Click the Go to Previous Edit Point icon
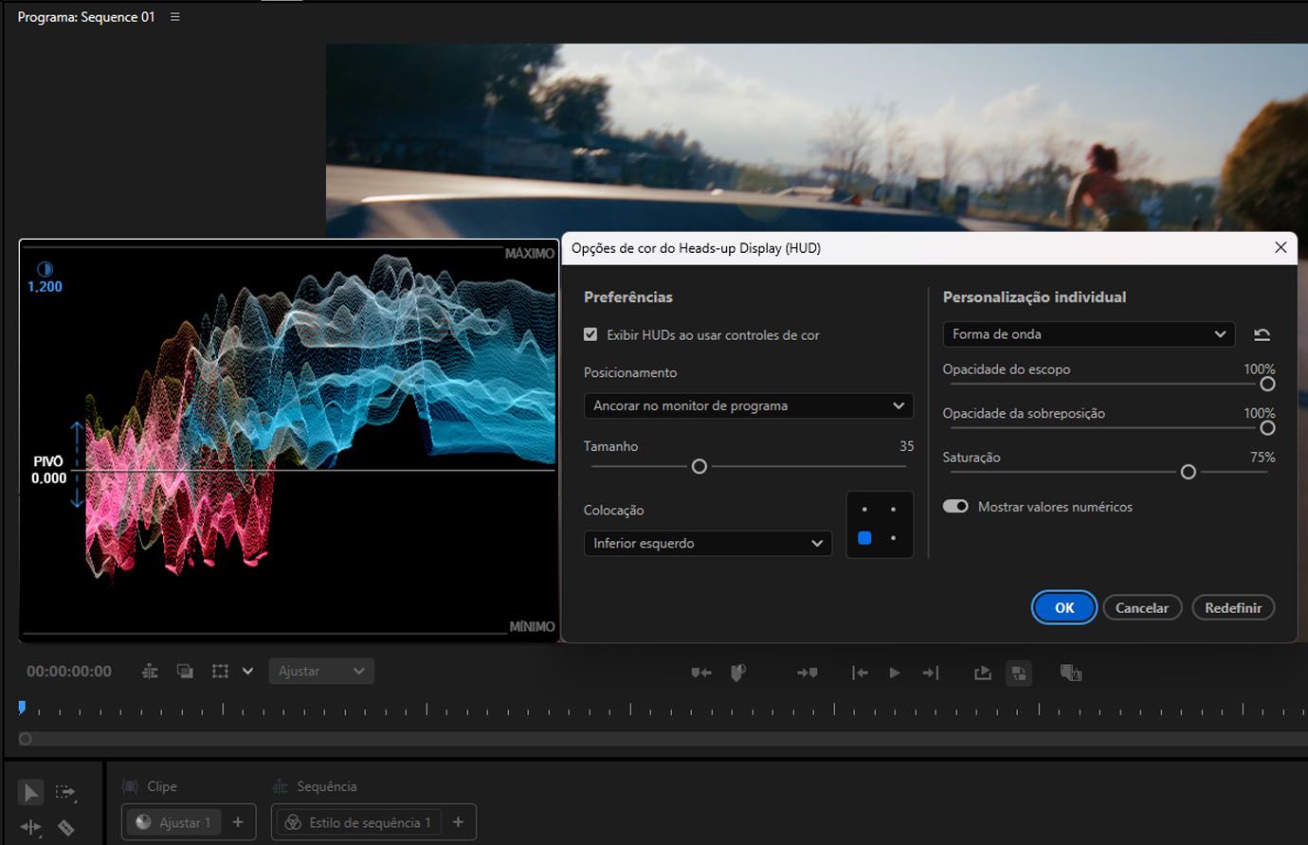 (860, 673)
